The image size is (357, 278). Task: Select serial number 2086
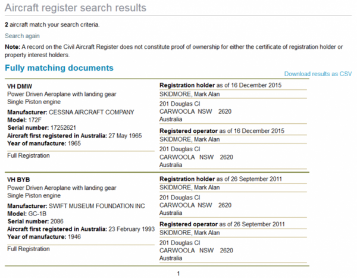tap(35, 221)
